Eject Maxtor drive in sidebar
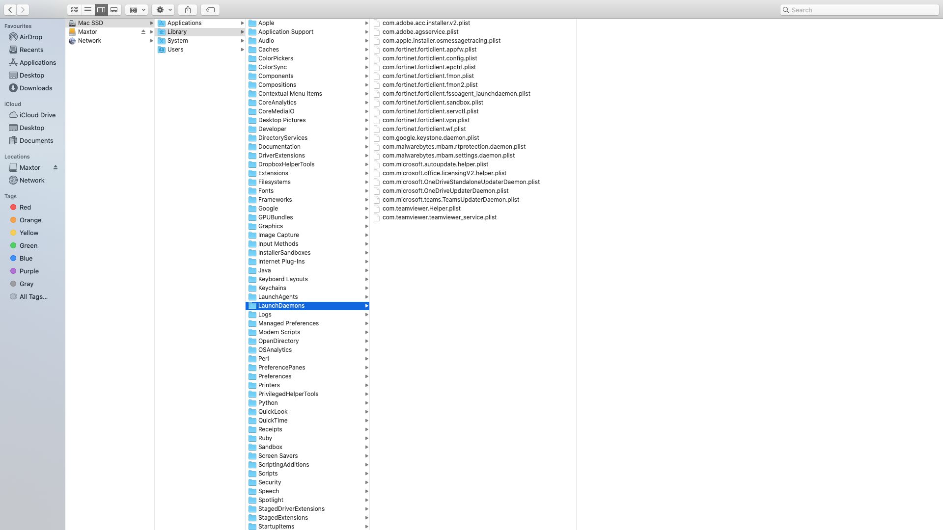Image resolution: width=943 pixels, height=530 pixels. (x=55, y=167)
